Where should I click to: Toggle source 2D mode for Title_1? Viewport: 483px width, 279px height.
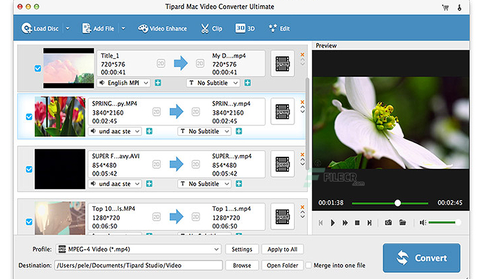pyautogui.click(x=161, y=63)
